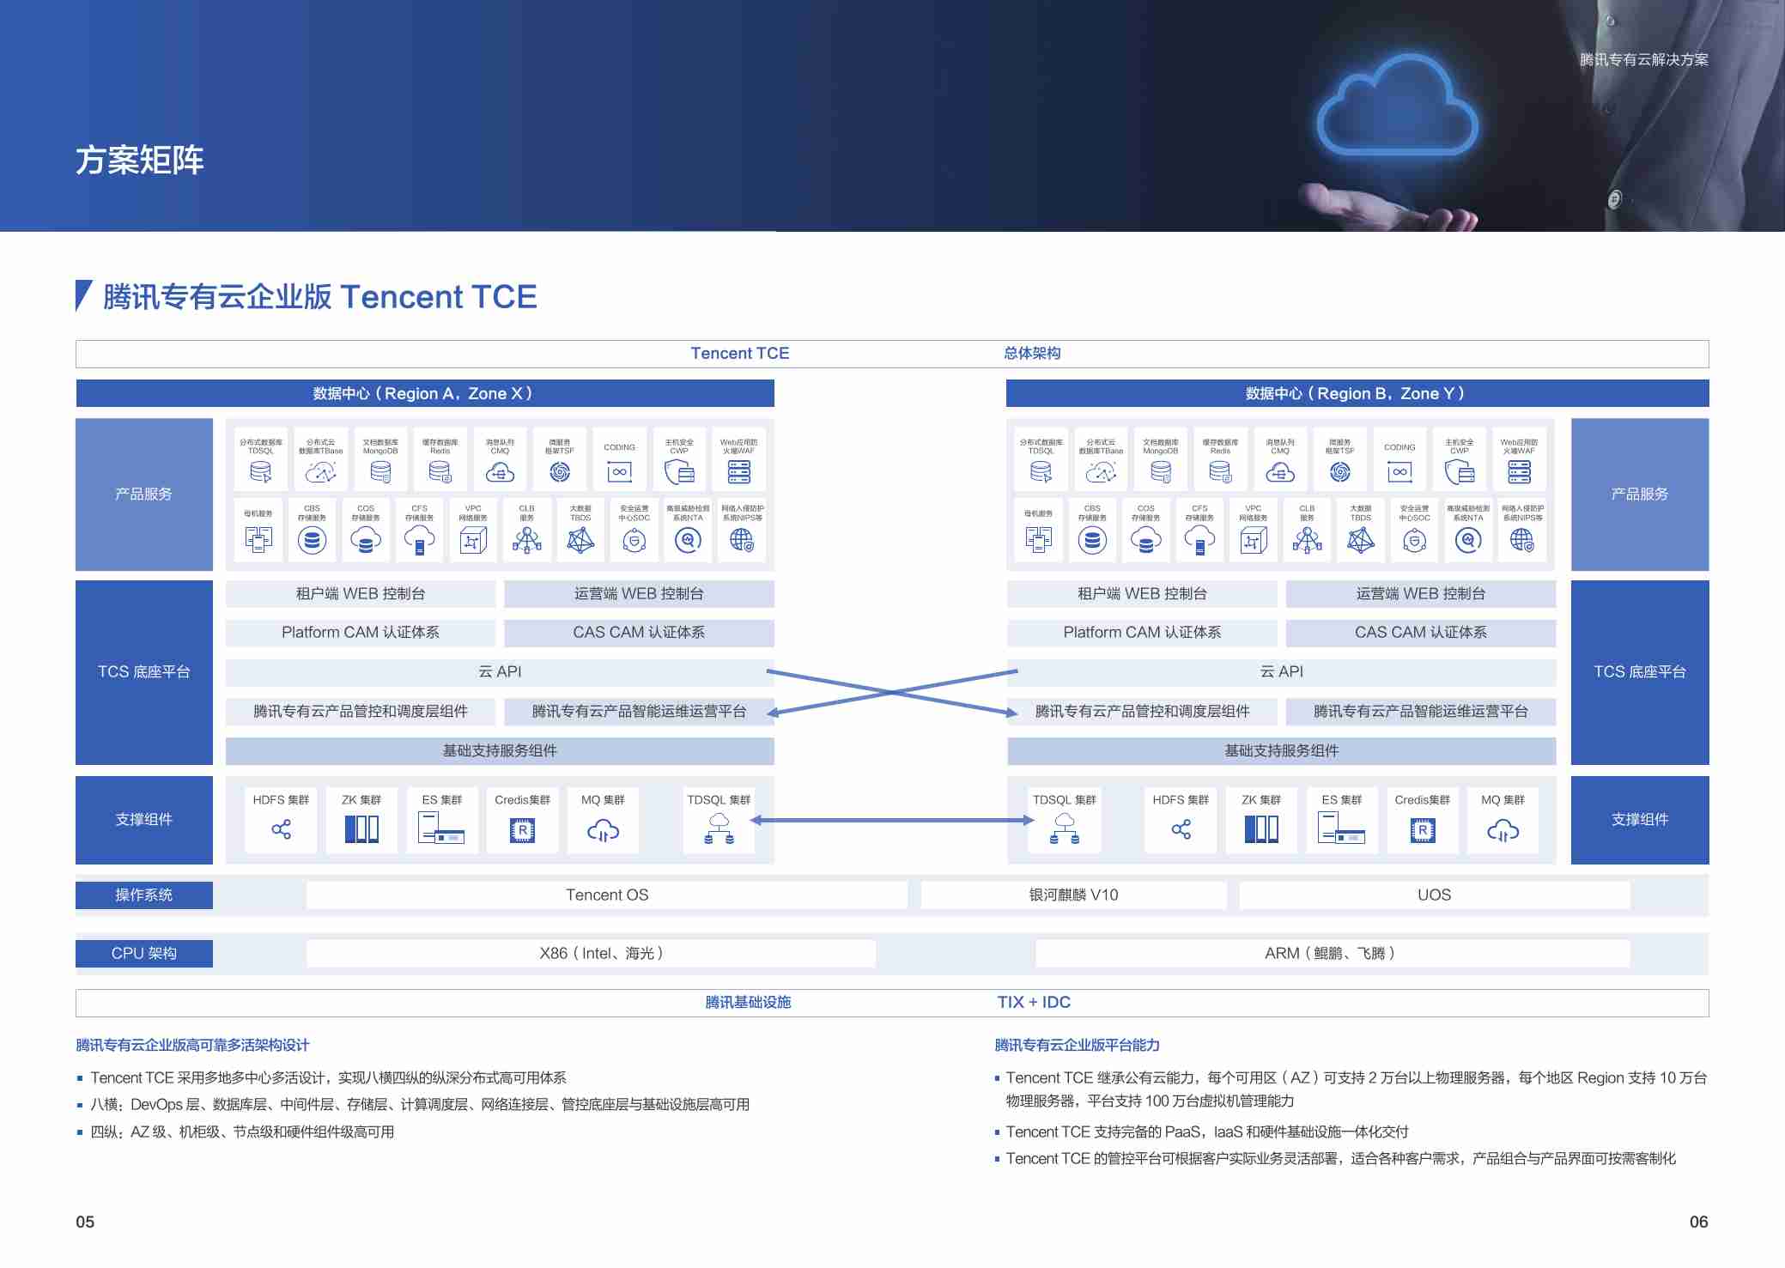This screenshot has height=1268, width=1785.
Task: Click 数据中心 (Region A, Zone X) header bar
Action: (425, 393)
